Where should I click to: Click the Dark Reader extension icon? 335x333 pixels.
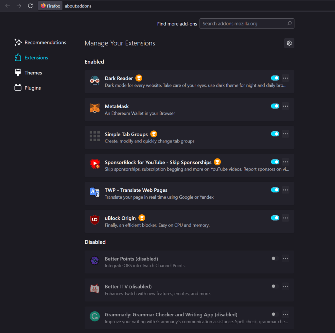[x=95, y=80]
